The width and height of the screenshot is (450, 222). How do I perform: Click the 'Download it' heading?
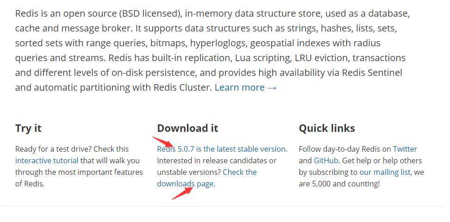(x=187, y=128)
